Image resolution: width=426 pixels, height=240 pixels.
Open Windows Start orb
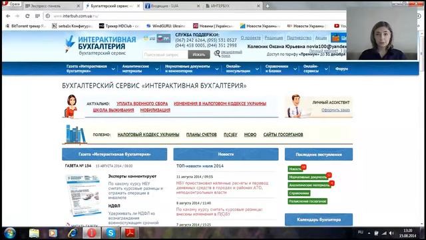click(x=10, y=233)
